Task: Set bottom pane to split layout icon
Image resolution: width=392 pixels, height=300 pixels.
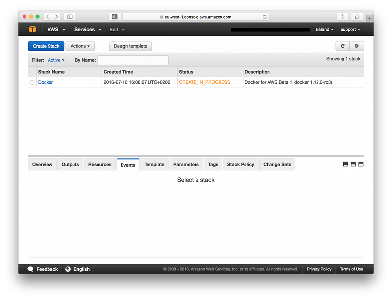Action: pos(353,164)
